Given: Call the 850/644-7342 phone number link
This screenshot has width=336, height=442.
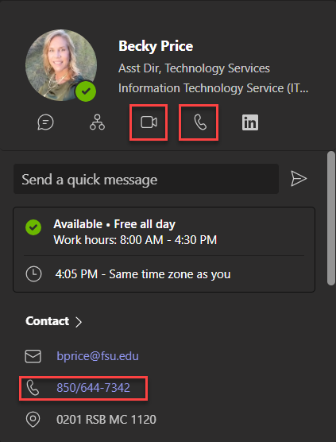Looking at the screenshot, I should pos(93,388).
